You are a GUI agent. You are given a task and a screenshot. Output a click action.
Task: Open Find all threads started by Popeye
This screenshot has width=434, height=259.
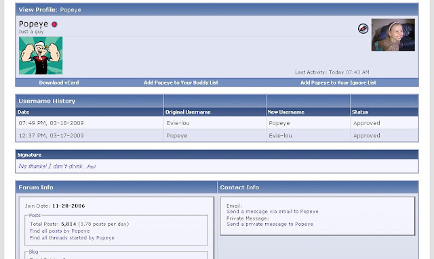72,238
